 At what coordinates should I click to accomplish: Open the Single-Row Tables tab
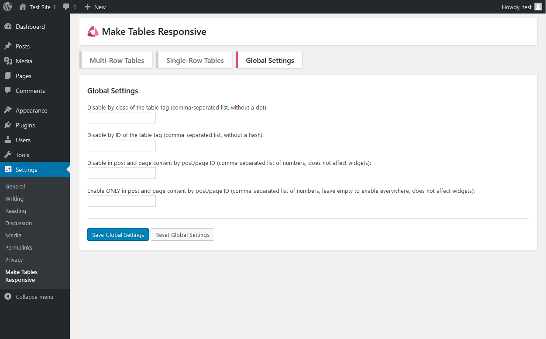194,60
